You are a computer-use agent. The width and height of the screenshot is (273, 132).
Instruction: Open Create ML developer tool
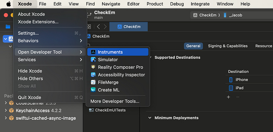118,90
